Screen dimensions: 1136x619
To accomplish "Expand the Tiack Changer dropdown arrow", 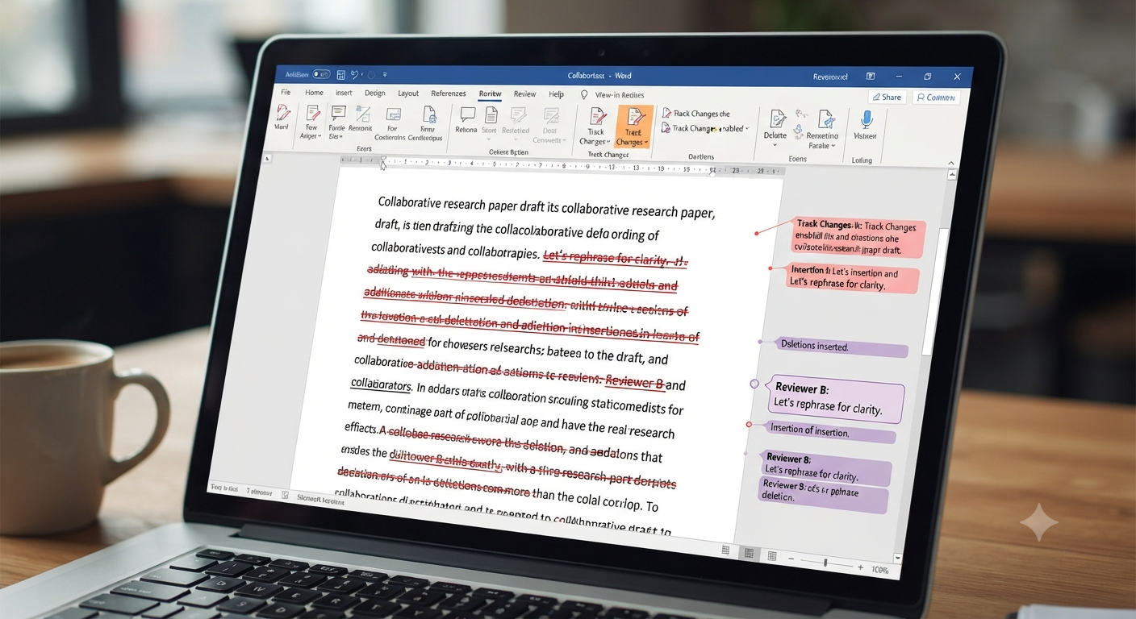I will [x=608, y=142].
